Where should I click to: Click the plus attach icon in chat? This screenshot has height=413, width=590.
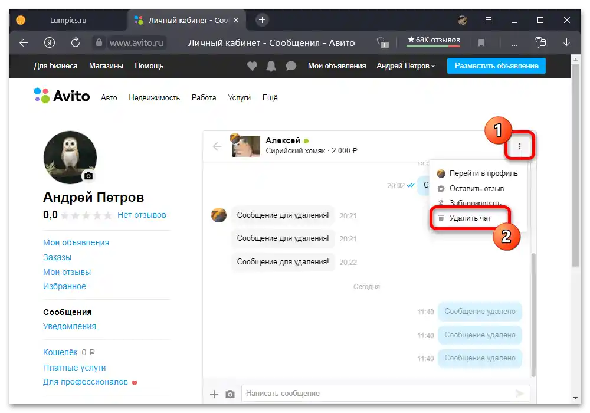pos(214,394)
